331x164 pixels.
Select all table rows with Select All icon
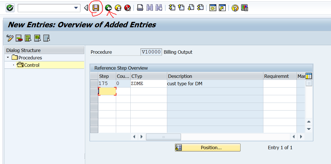tap(28, 38)
